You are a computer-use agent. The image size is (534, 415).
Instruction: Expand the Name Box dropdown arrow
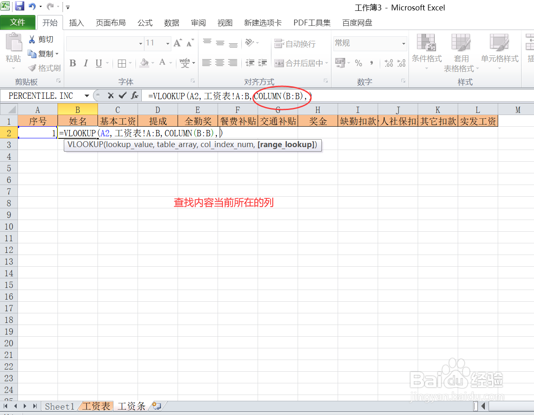point(87,95)
